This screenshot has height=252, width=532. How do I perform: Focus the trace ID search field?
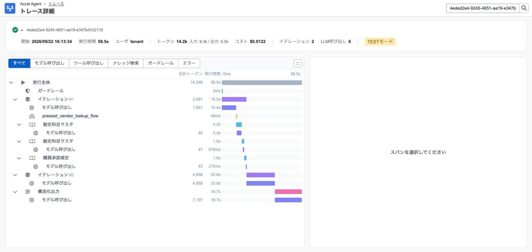click(x=483, y=8)
